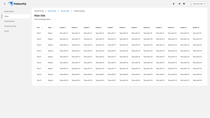The image size is (210, 118).
Task: Click the Header 10 column header
Action: click(147, 28)
